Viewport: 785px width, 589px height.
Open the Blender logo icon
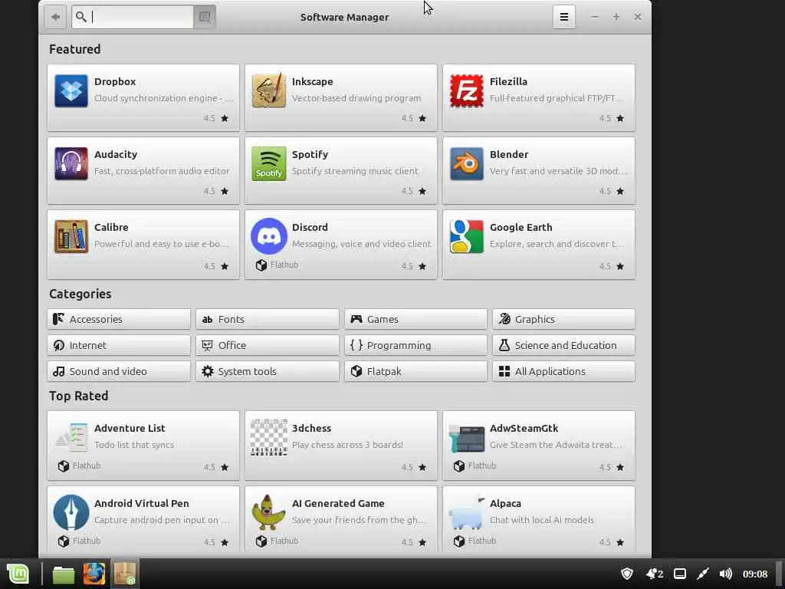(x=467, y=163)
